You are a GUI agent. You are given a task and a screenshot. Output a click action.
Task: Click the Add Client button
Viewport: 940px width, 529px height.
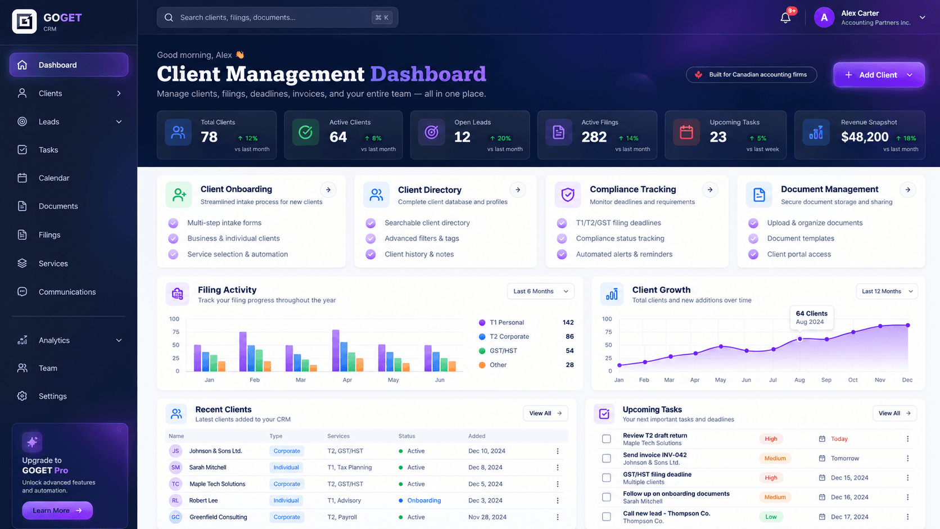tap(879, 75)
